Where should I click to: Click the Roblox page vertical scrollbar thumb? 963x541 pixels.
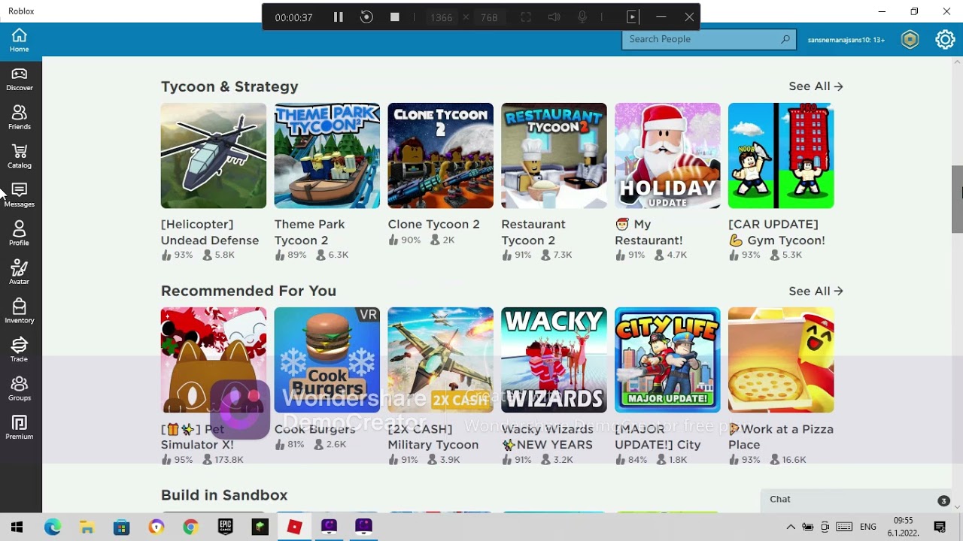pos(957,199)
